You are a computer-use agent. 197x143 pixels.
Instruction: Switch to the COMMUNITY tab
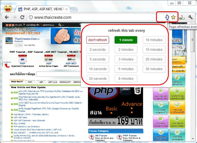coord(65,82)
